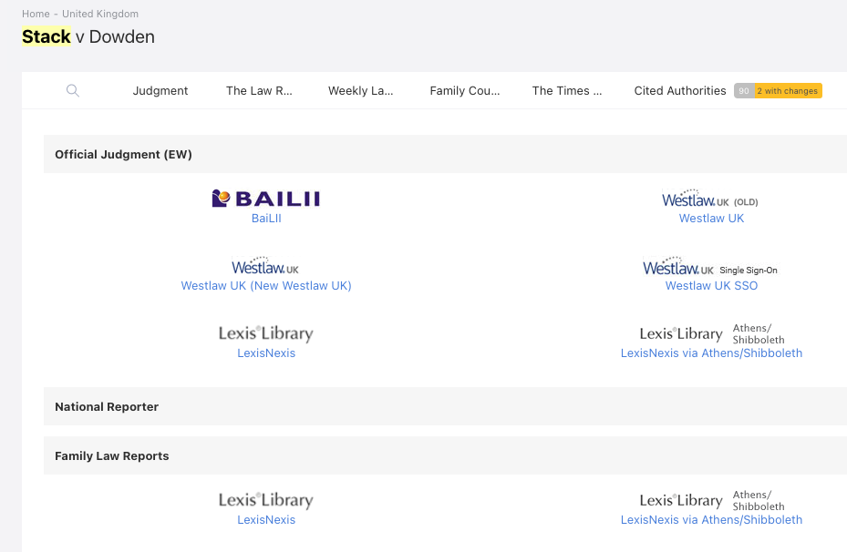Open LexisNexis via Athens/Shibboleth under Family Law Reports
This screenshot has height=552, width=847.
(711, 520)
